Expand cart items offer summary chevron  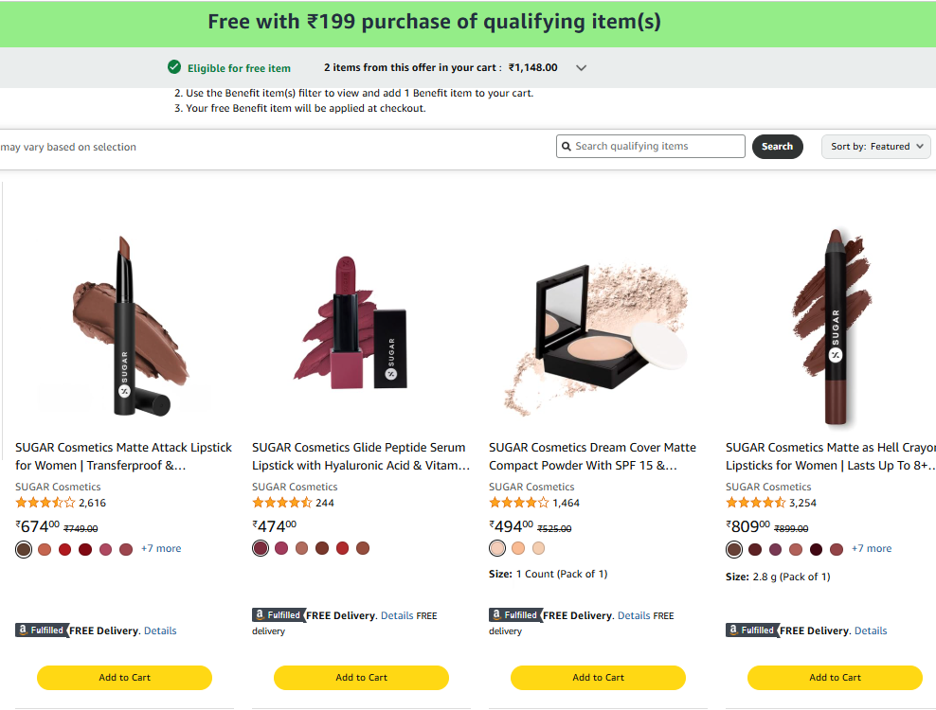tap(581, 68)
